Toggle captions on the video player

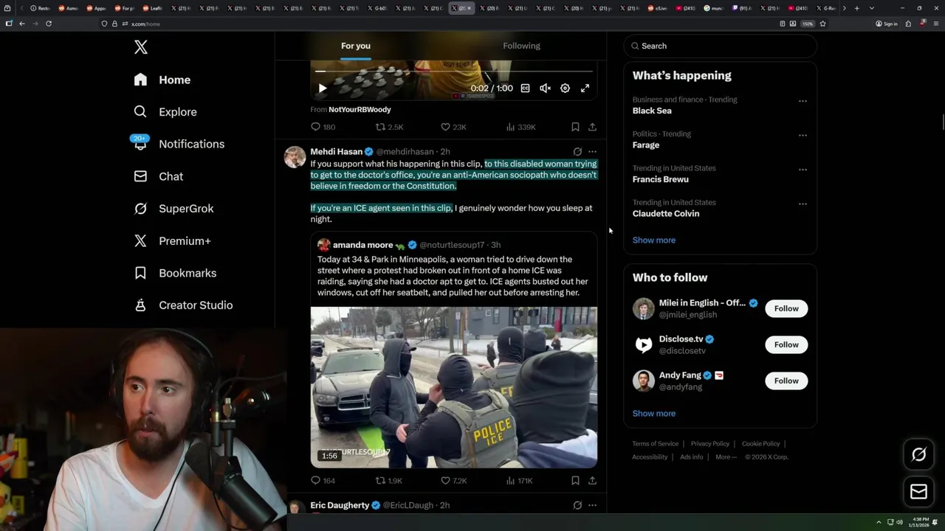tap(525, 88)
